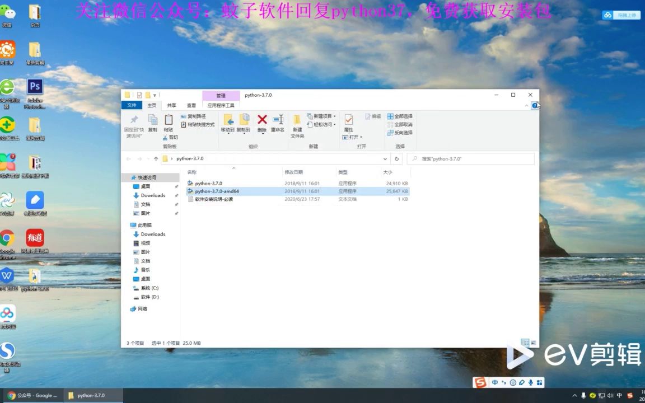Click the 全部选择 (Select all) icon

point(401,116)
